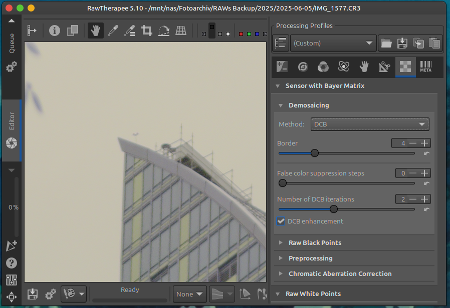450x308 pixels.
Task: Collapse the top panel arrow in sidebar
Action: click(x=12, y=20)
